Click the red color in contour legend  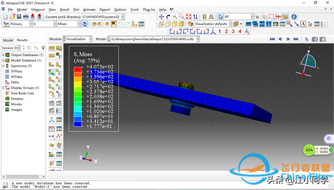pos(78,69)
